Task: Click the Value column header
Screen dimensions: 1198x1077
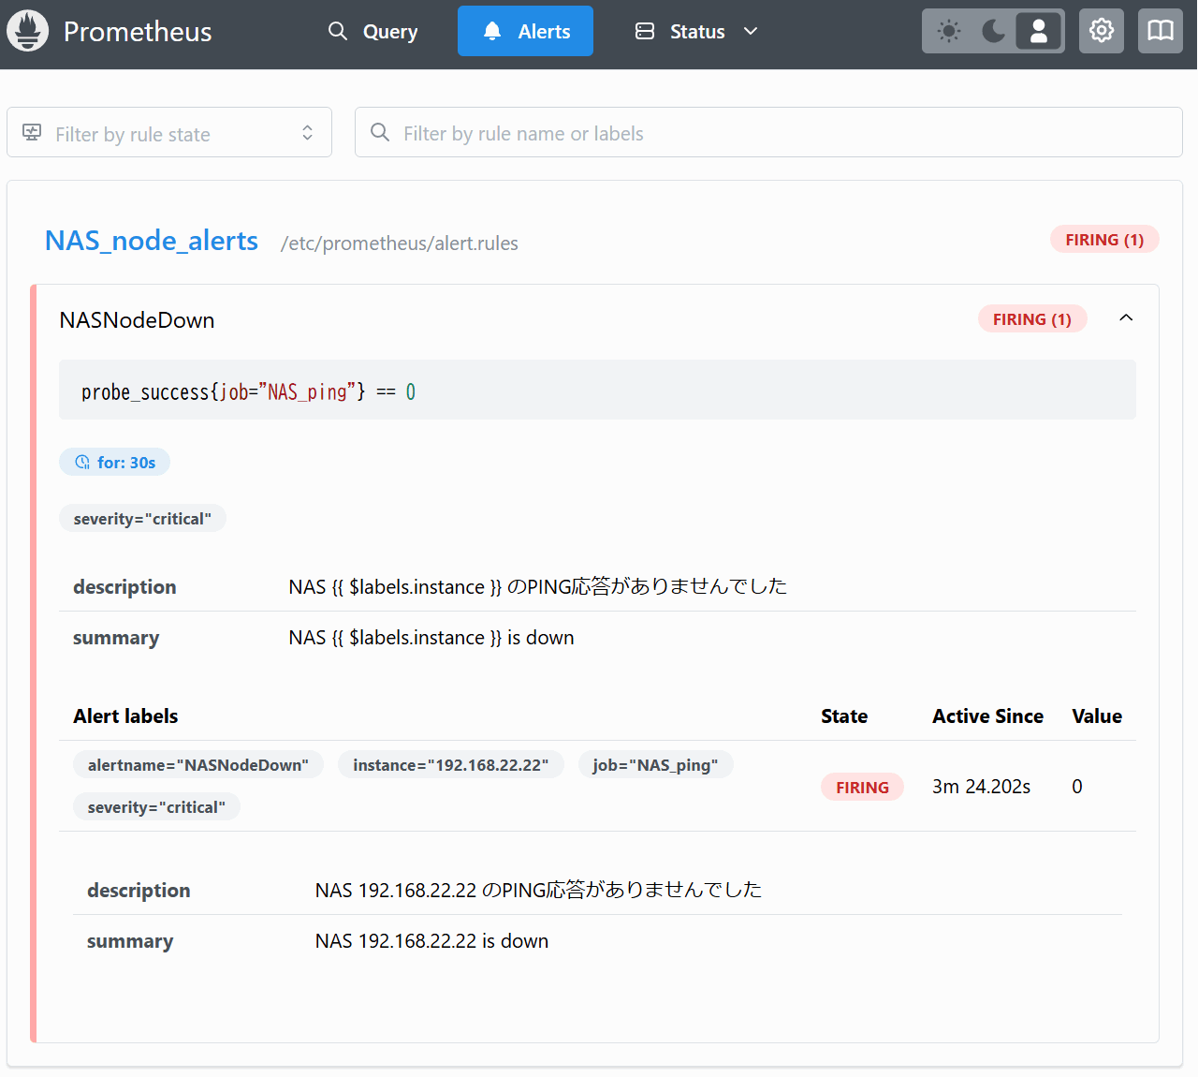Action: coord(1097,716)
